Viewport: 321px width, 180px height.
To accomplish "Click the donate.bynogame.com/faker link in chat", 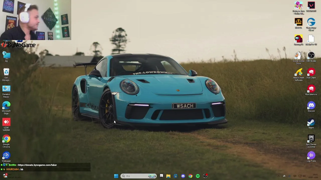I will pyautogui.click(x=37, y=165).
